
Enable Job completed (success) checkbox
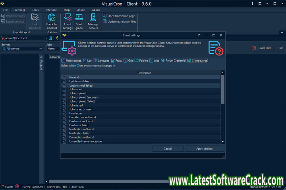[x=64, y=97]
